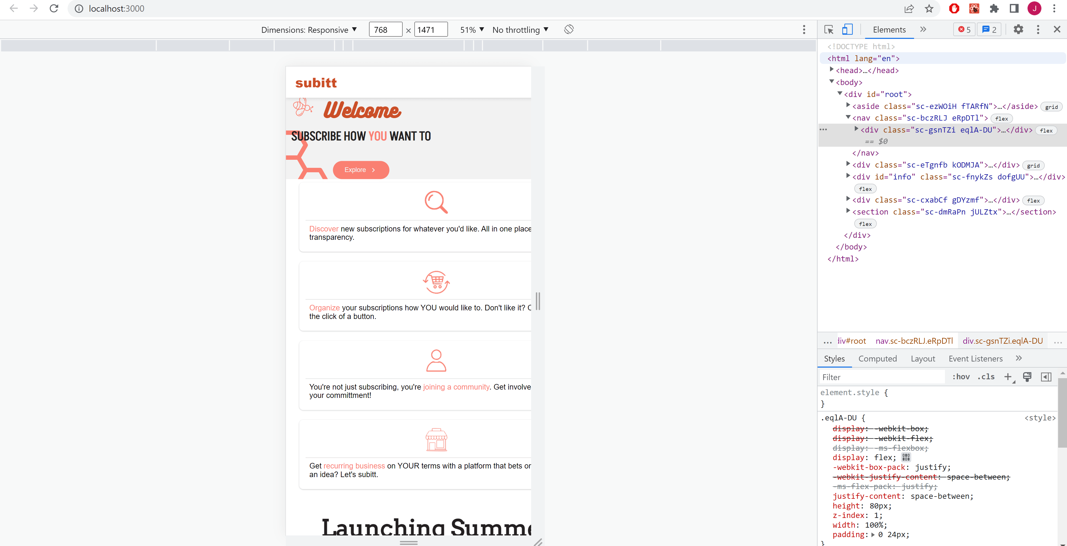Switch to the Computed tab

tap(878, 358)
